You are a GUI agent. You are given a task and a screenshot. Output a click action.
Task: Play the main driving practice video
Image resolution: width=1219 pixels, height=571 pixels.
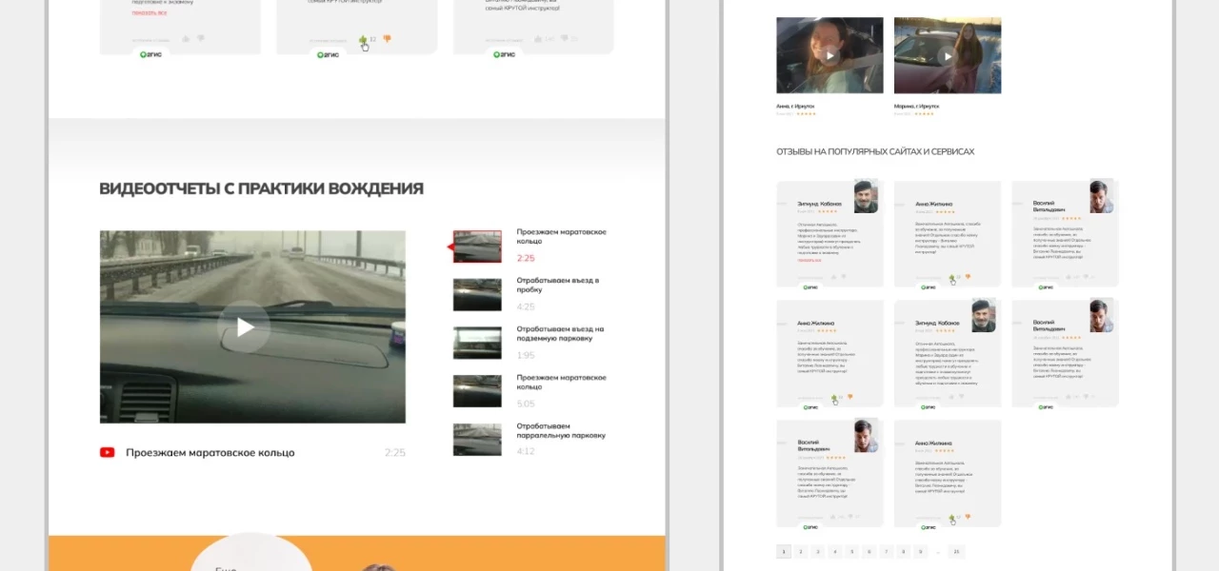click(245, 327)
